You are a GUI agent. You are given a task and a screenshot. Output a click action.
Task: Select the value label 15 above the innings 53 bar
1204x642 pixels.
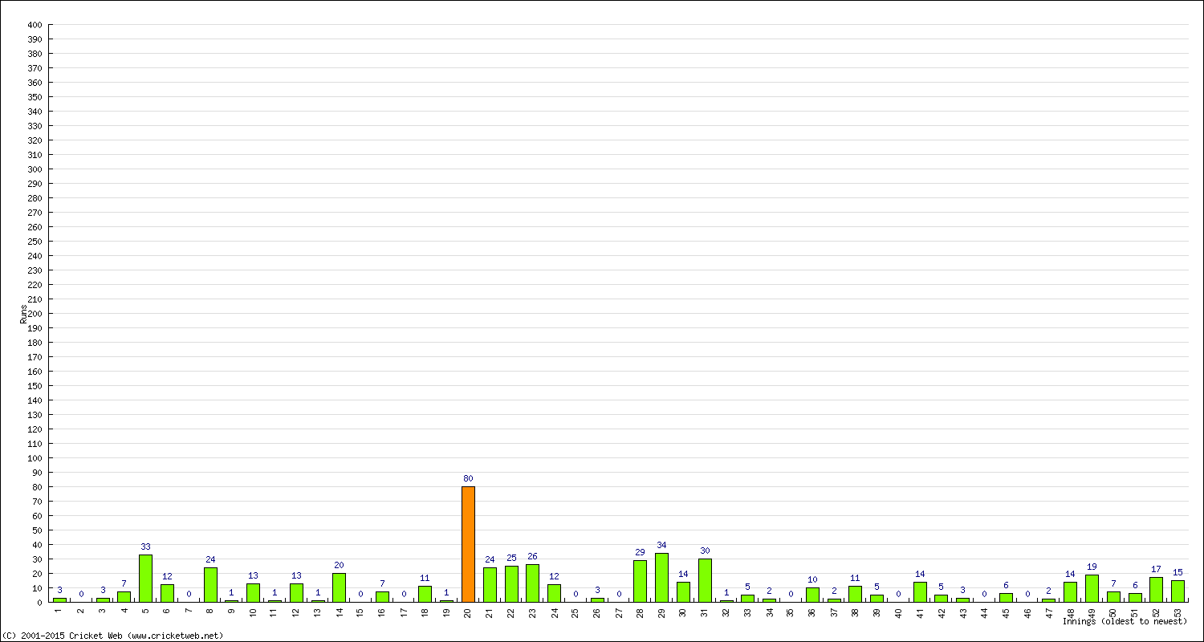(1178, 572)
